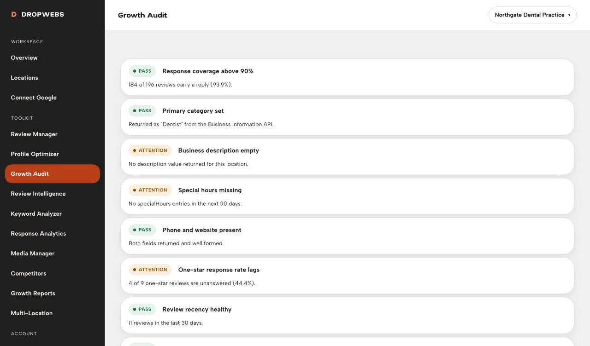The height and width of the screenshot is (346, 590).
Task: Click the Growth Audit page title
Action: tap(142, 15)
